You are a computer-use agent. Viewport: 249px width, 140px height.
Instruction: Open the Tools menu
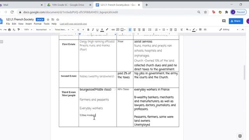[47, 24]
